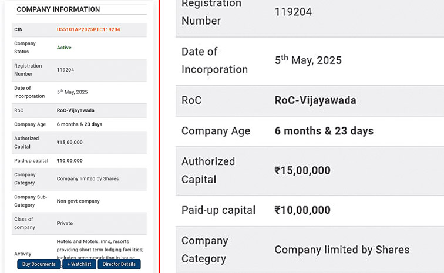
Task: Open the Director Details button
Action: [119, 264]
